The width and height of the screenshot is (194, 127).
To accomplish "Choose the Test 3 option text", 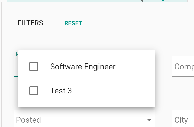I will pyautogui.click(x=61, y=91).
